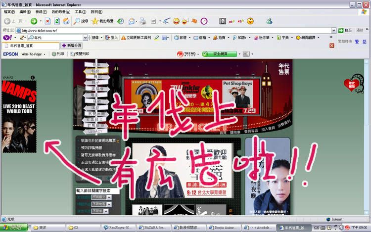
Task: Close the tab with the red X
Action: [332, 46]
